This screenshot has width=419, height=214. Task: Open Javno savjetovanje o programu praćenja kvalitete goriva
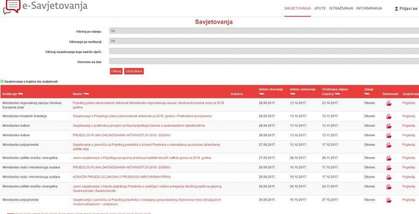coord(142,158)
